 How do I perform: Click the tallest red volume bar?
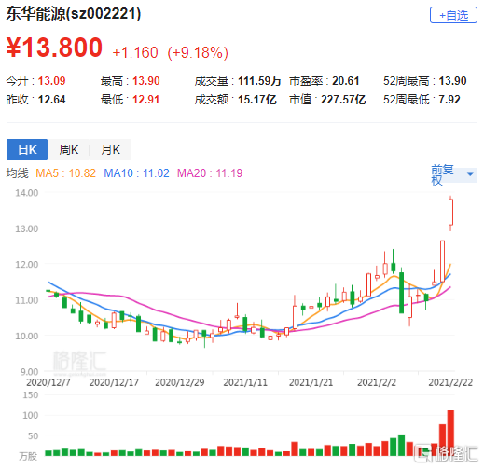(x=450, y=433)
